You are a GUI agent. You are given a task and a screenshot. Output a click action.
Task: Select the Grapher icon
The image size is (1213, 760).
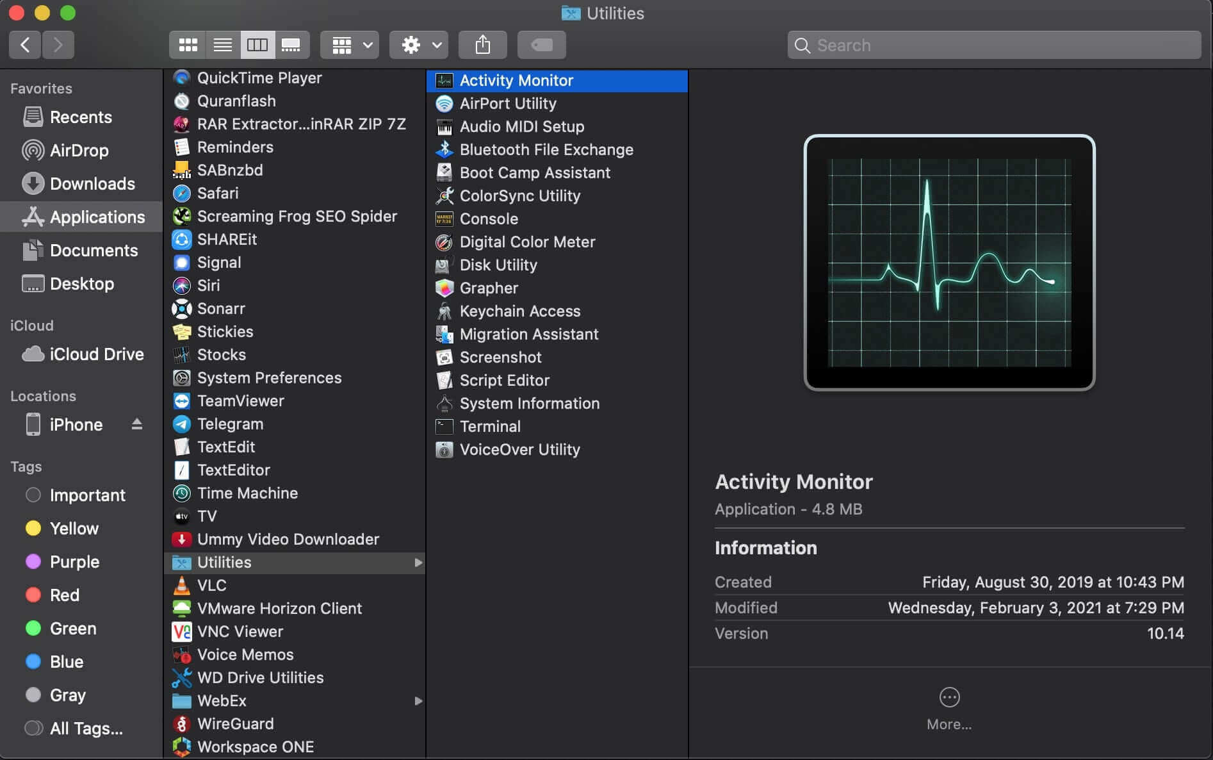(444, 288)
